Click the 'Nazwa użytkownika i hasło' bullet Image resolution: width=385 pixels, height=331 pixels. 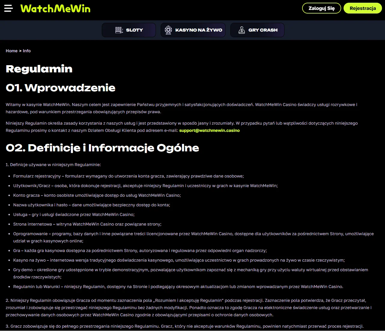tap(92, 205)
